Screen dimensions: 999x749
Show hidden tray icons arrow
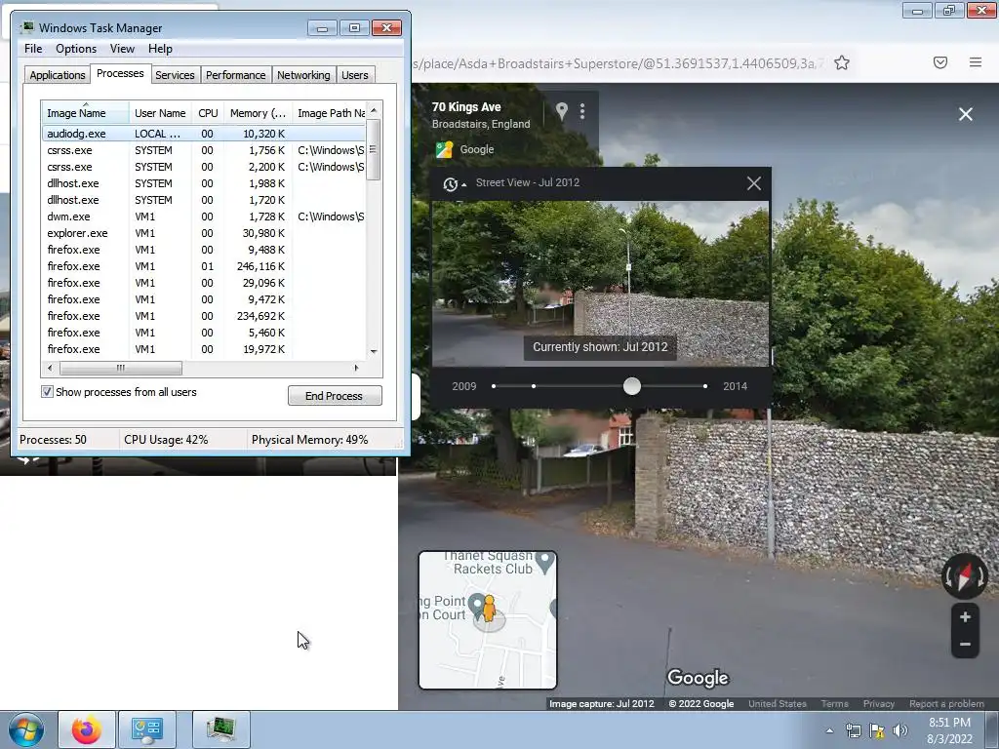(x=829, y=730)
